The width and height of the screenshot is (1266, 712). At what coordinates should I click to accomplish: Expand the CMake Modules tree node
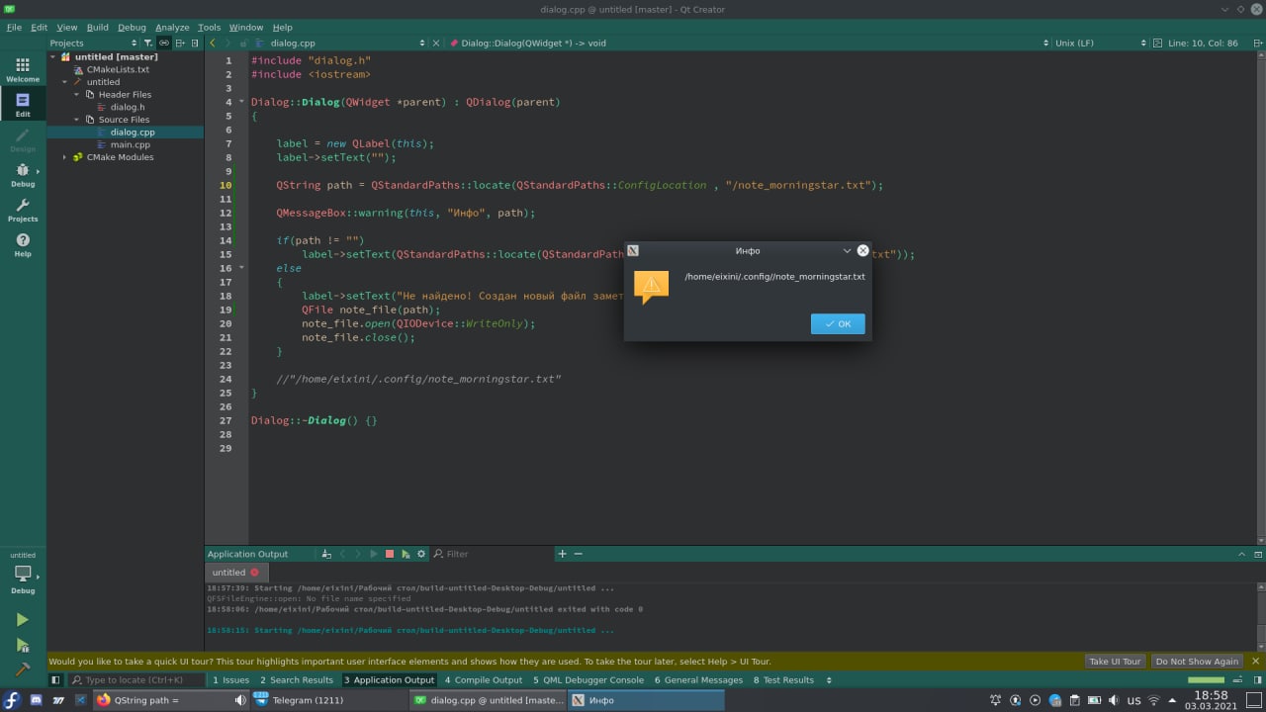coord(65,157)
